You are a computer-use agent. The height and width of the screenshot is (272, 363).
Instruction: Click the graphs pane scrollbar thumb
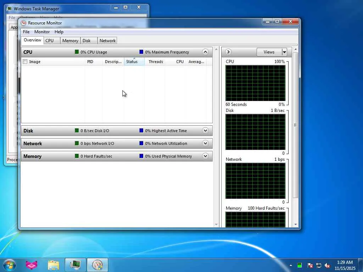tap(295, 125)
